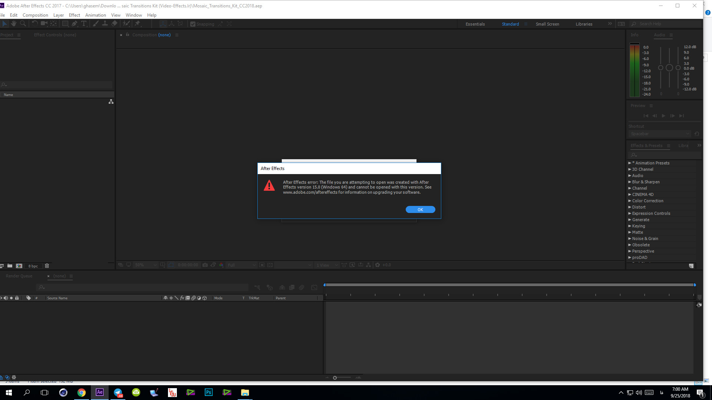Choose the Local Axis mode icon
712x400 pixels.
point(163,24)
